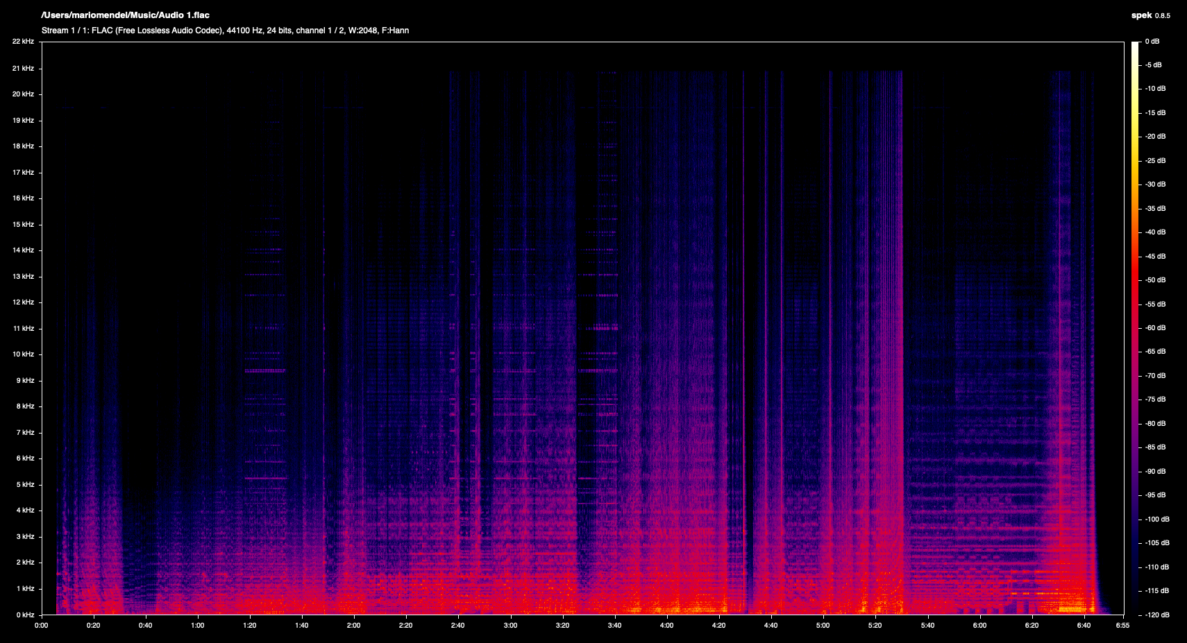Click the 1:00 time axis label
The height and width of the screenshot is (643, 1187).
coord(198,626)
